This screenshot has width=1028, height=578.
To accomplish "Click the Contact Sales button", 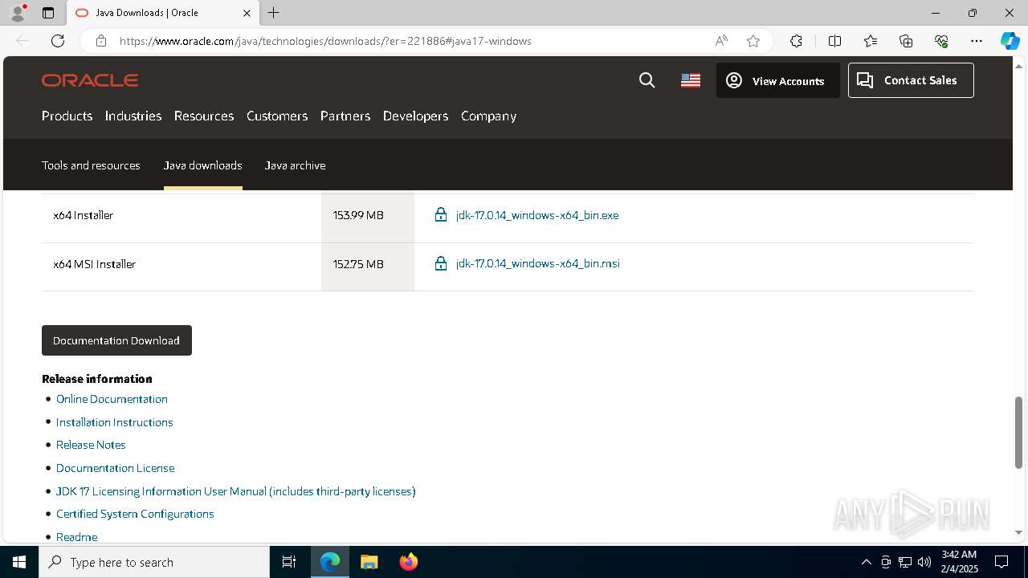I will coord(911,80).
